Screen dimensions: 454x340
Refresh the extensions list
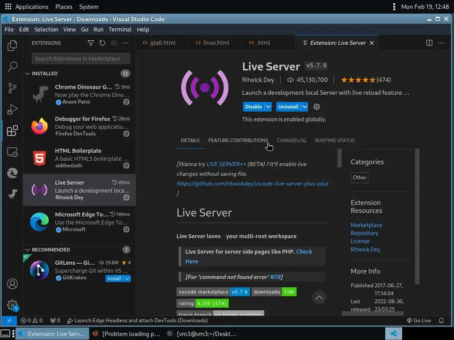pyautogui.click(x=102, y=43)
